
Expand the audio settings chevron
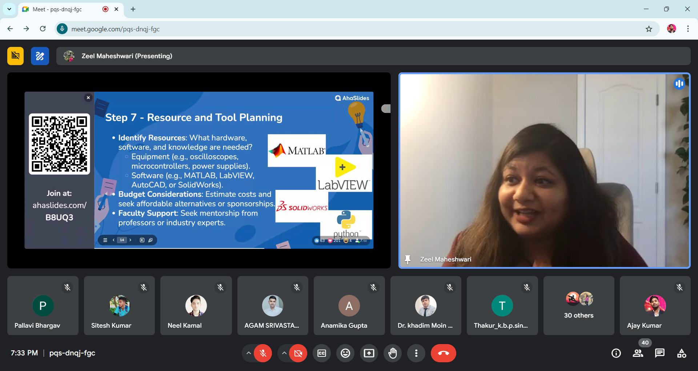coord(249,353)
